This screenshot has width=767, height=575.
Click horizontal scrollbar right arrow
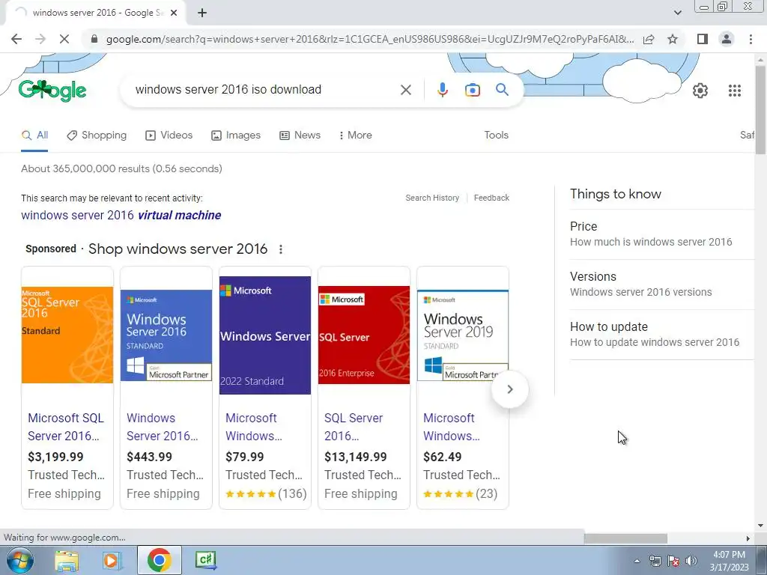click(748, 538)
